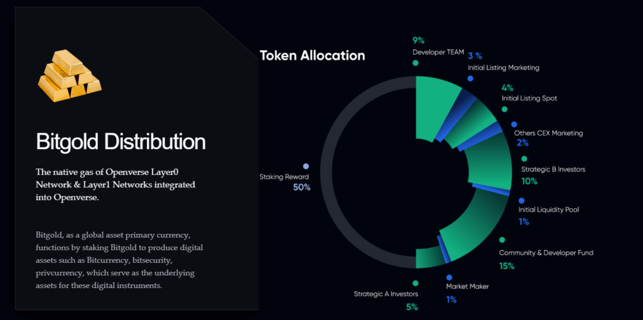Viewport: 643px width, 320px height.
Task: Click the Bitgold Distribution title
Action: [121, 141]
